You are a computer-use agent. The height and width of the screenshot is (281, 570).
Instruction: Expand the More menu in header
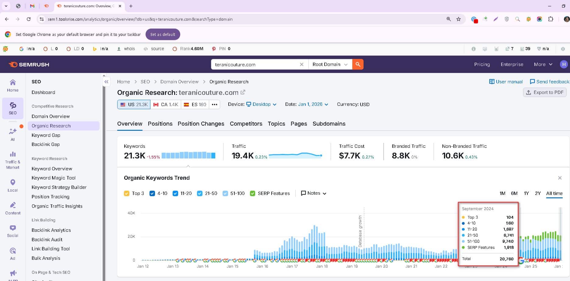(543, 64)
